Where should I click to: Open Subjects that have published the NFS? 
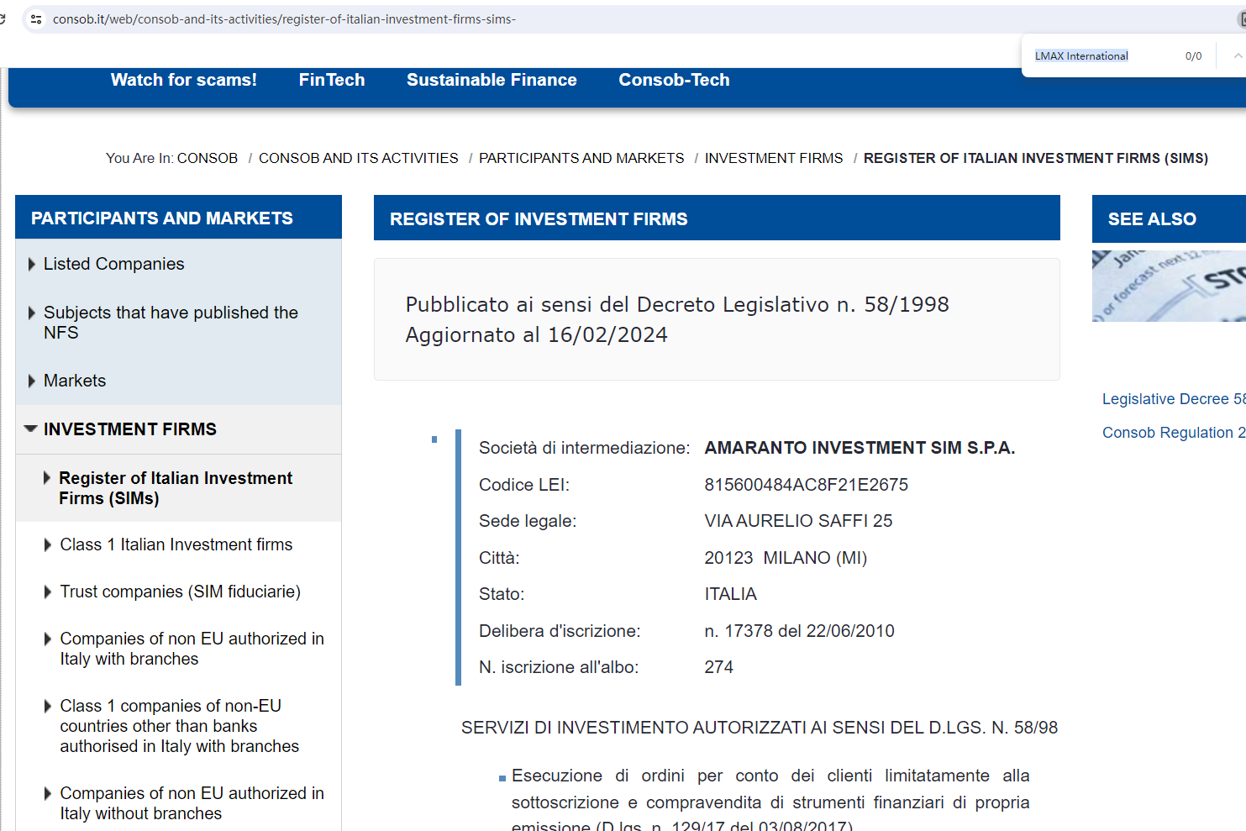tap(171, 323)
